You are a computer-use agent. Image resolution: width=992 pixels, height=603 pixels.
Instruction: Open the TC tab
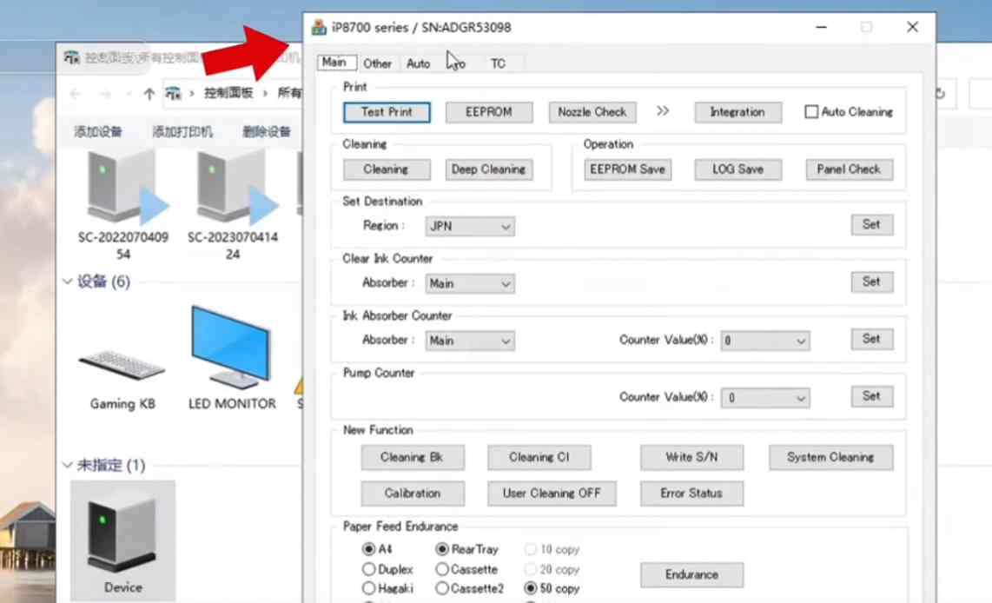pos(498,63)
